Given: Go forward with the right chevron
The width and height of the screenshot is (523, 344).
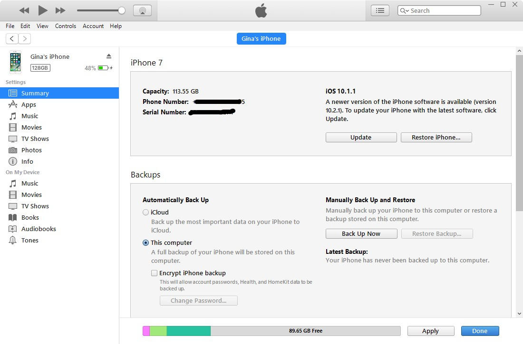Looking at the screenshot, I should (25, 38).
